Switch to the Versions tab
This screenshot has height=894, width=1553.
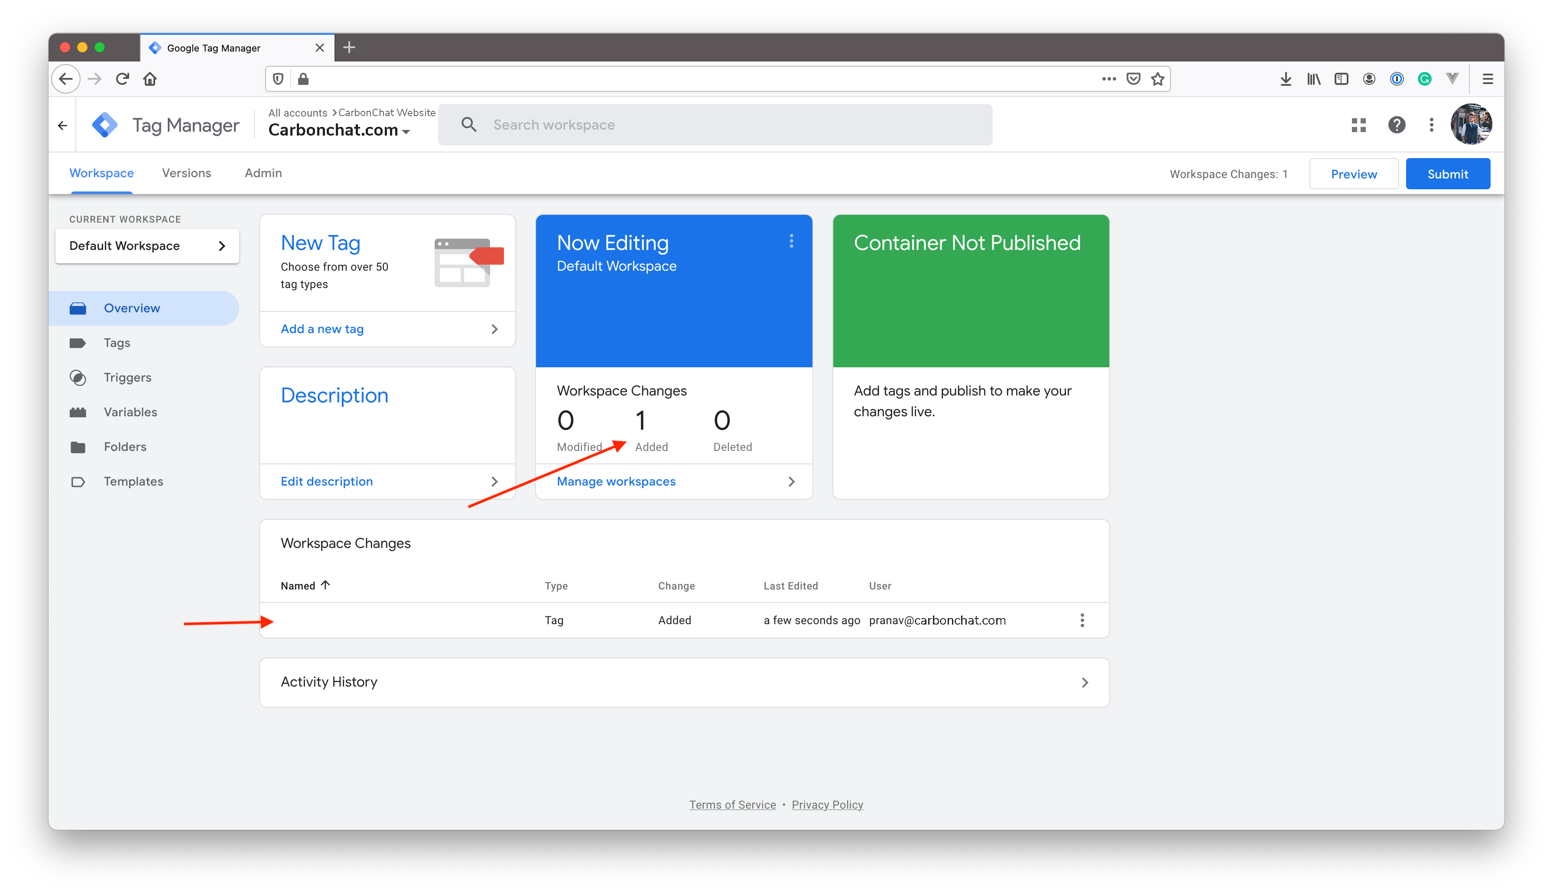pos(186,173)
